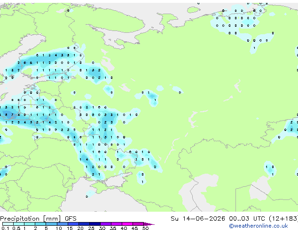The width and height of the screenshot is (298, 230).
Task: Click the 1–2 mm legend color box
Action: click(30, 224)
